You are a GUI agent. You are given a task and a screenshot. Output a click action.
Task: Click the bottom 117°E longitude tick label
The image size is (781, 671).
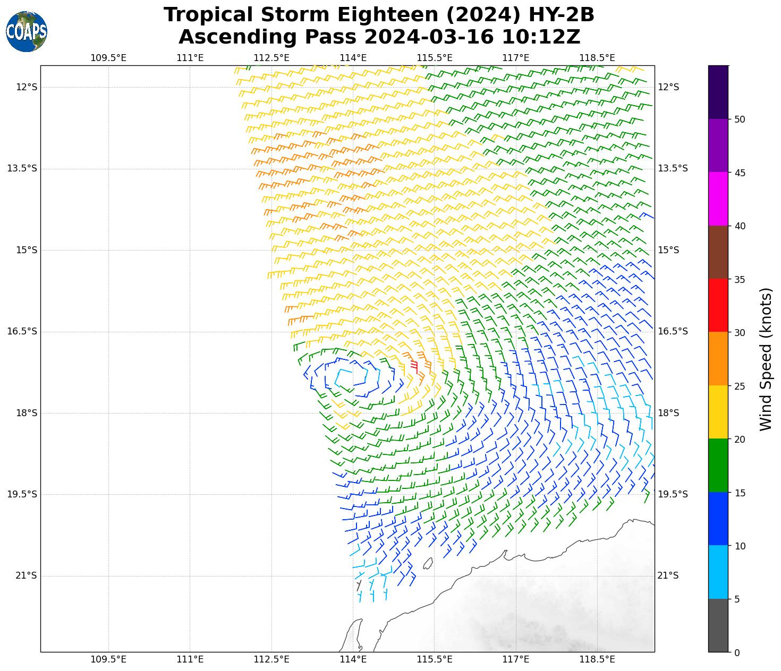pos(515,659)
